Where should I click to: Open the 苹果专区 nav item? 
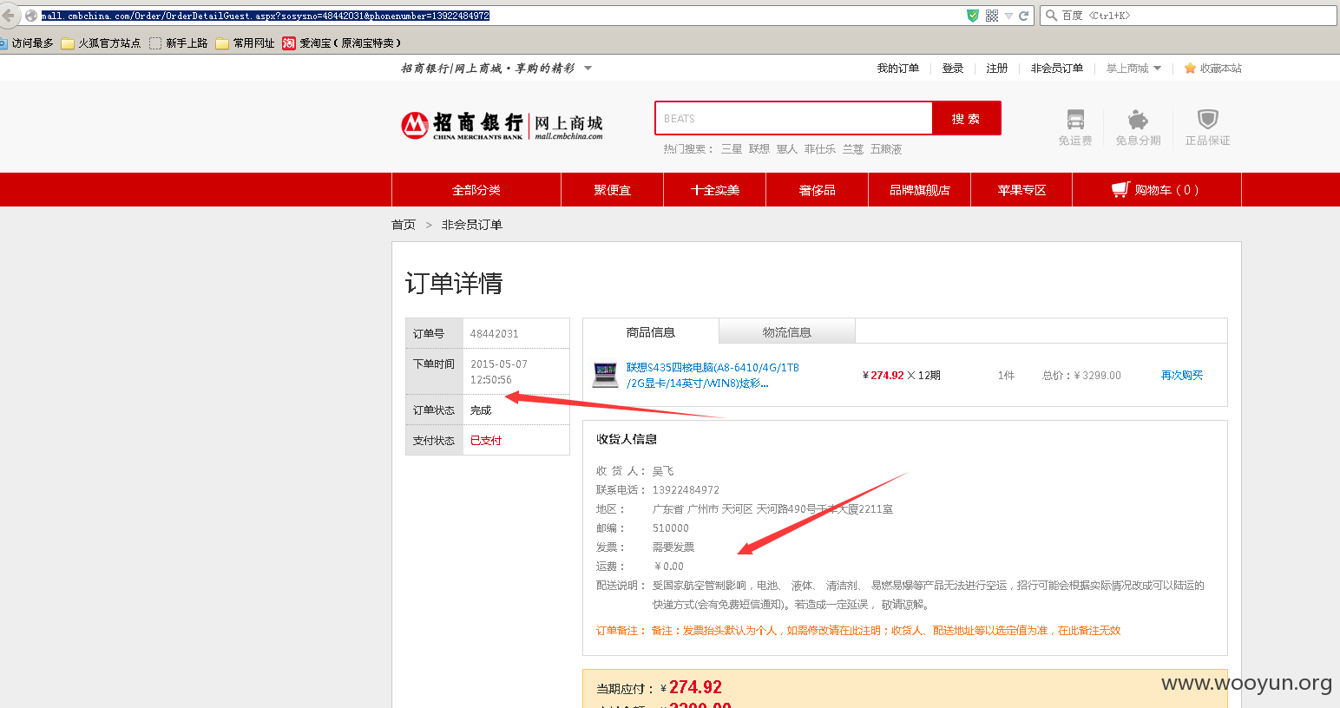click(1021, 190)
